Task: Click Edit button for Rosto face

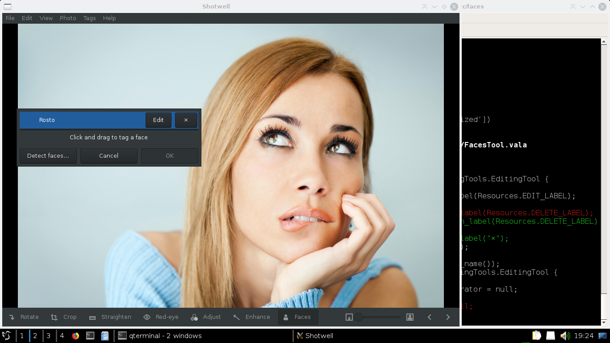Action: pyautogui.click(x=159, y=120)
